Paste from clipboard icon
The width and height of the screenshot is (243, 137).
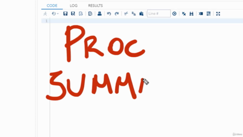point(141,14)
